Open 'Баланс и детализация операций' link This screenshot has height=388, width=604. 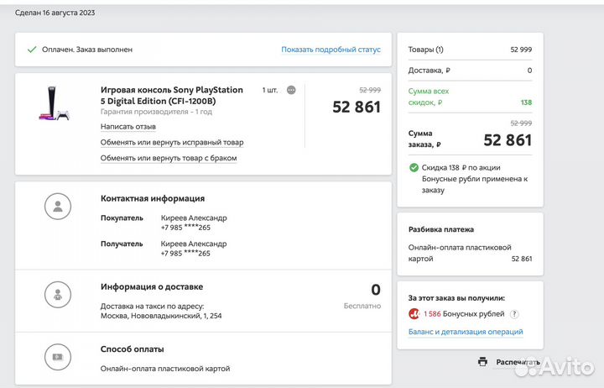point(465,332)
